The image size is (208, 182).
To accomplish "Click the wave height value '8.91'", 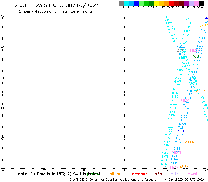I will tap(204, 30).
